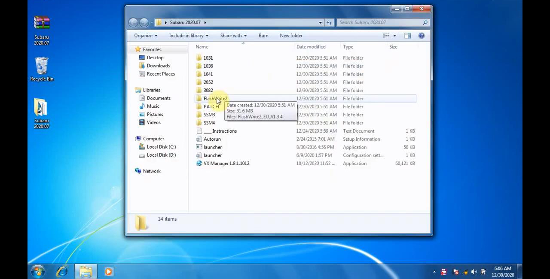Select Libraries in the navigation pane
Viewport: 550px width, 279px height.
151,90
